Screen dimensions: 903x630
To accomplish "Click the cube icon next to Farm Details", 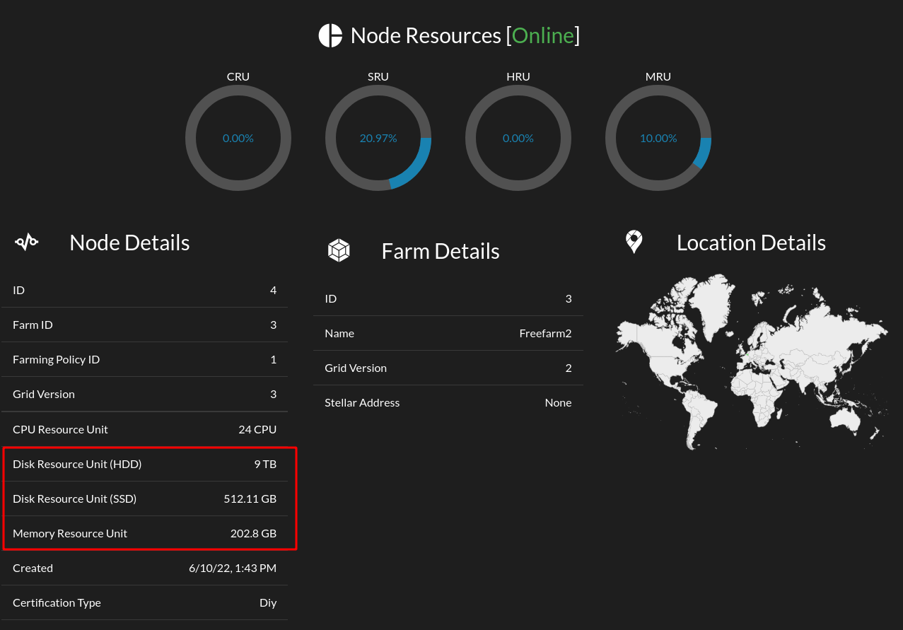I will click(339, 250).
